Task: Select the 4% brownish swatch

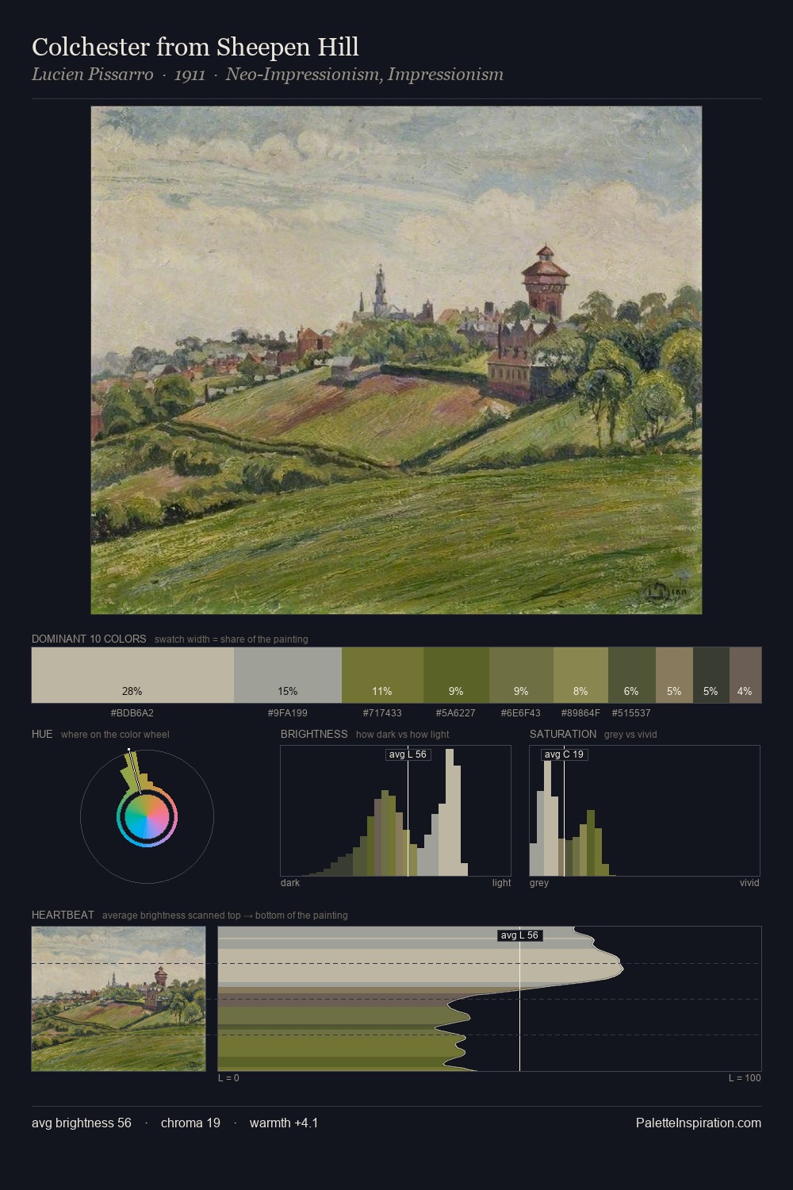Action: (x=745, y=675)
